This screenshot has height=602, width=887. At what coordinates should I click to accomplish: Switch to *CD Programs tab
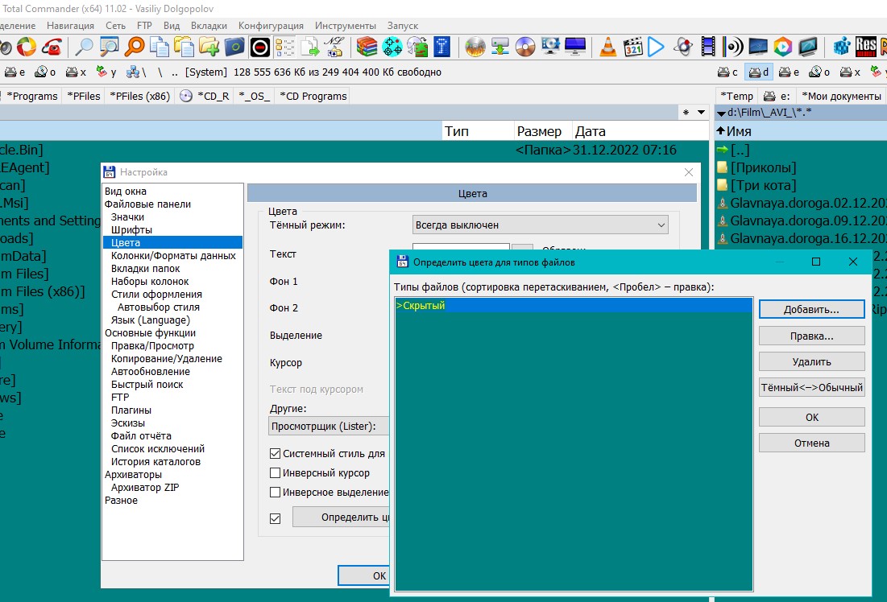pyautogui.click(x=313, y=96)
